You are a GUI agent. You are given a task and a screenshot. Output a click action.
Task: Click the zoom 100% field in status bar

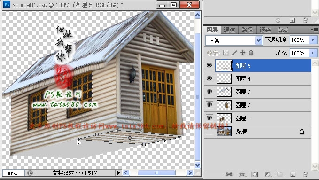pyautogui.click(x=14, y=173)
